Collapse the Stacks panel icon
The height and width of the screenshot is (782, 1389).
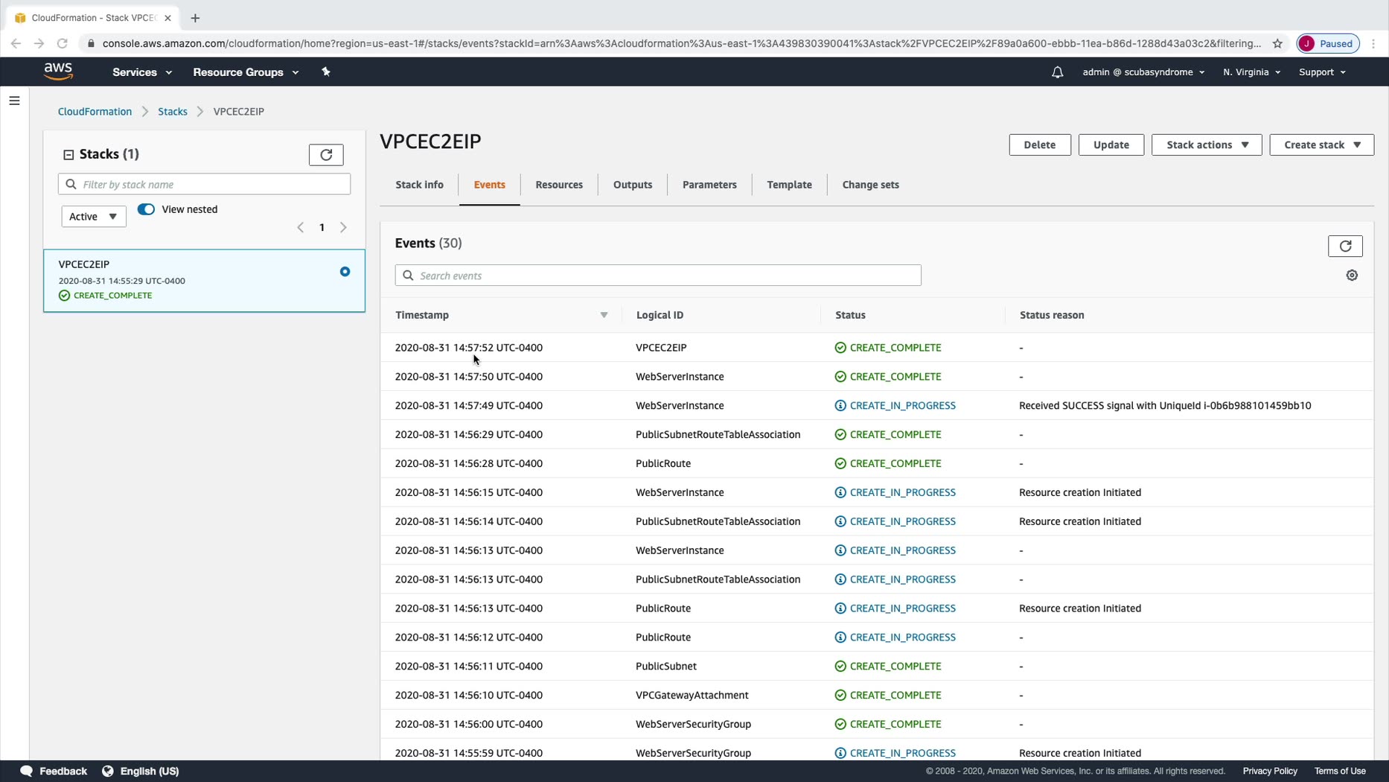[x=68, y=155]
